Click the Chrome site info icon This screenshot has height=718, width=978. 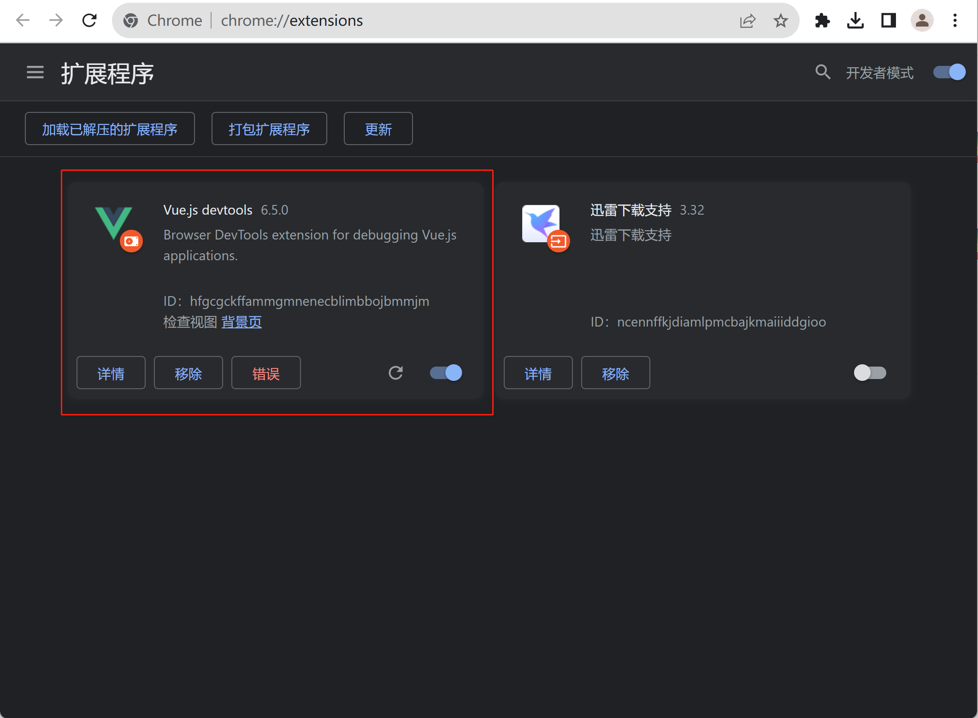pyautogui.click(x=131, y=21)
